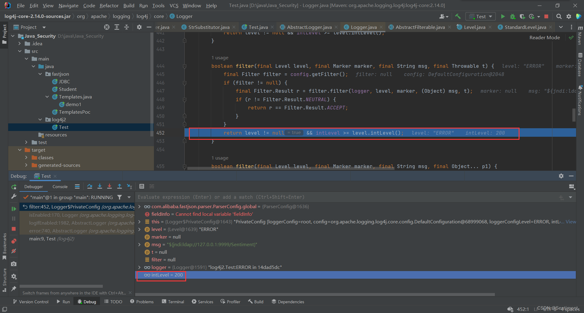
Task: Get thread dump camera icon
Action: [14, 264]
